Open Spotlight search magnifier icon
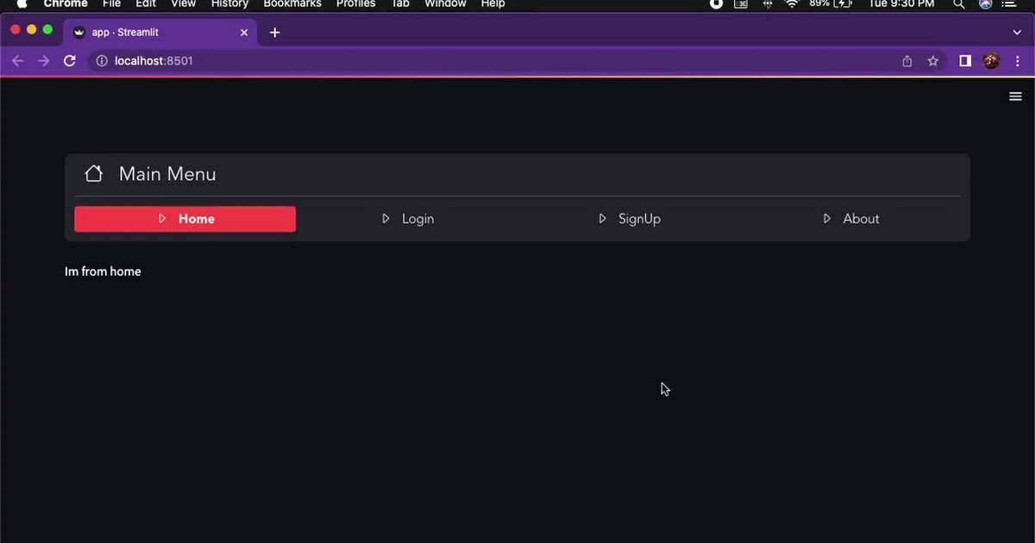Viewport: 1035px width, 543px height. (958, 3)
